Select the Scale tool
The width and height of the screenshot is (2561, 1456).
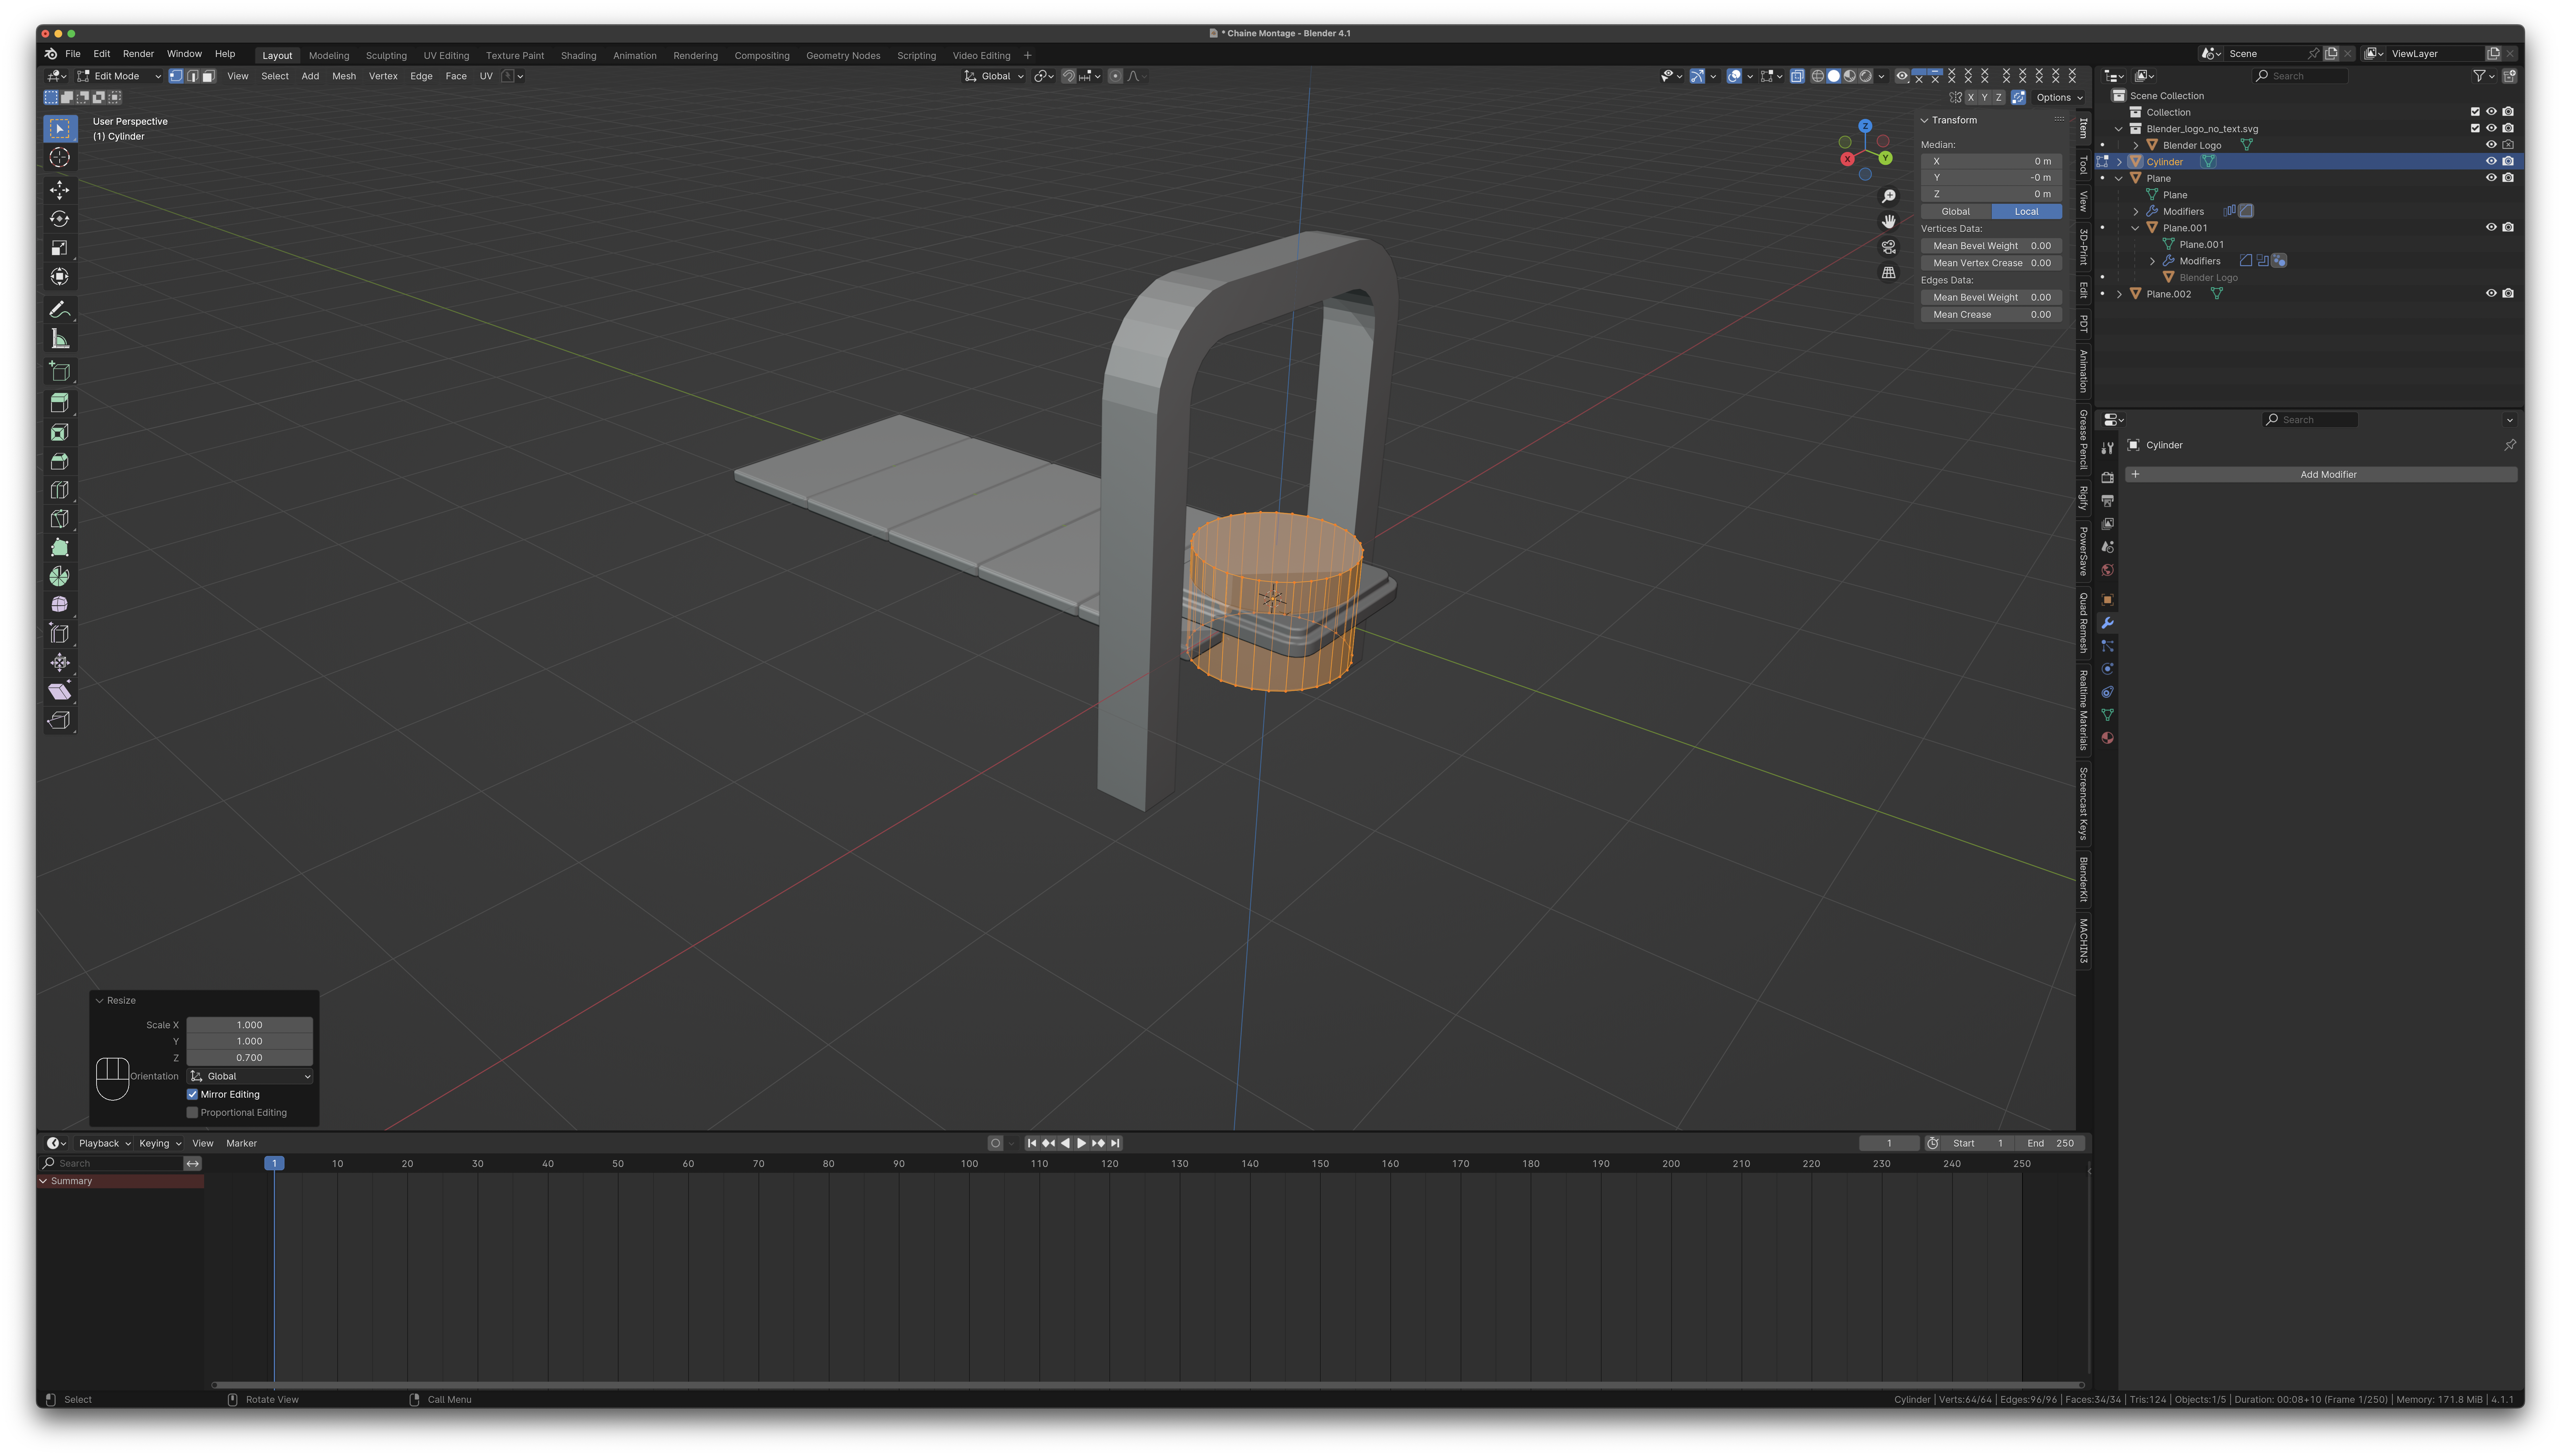click(60, 248)
